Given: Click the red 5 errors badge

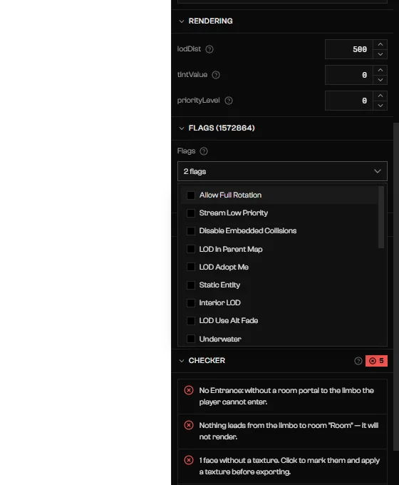Looking at the screenshot, I should [376, 361].
